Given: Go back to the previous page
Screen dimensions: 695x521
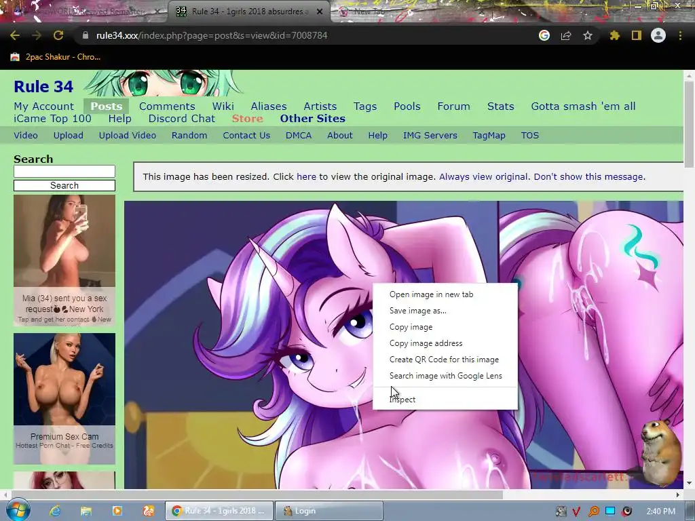Looking at the screenshot, I should [x=15, y=35].
